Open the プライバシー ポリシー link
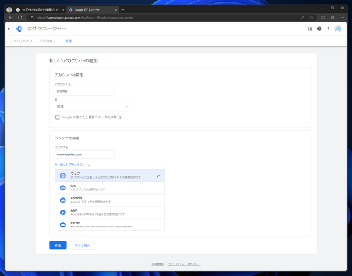This screenshot has width=352, height=276. [x=184, y=264]
